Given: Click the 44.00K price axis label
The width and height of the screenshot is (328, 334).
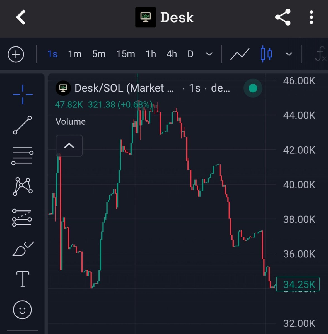Looking at the screenshot, I should click(x=299, y=115).
